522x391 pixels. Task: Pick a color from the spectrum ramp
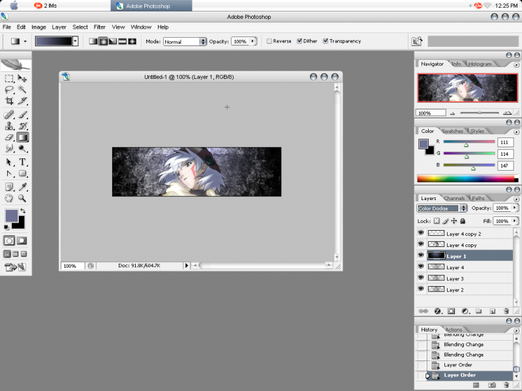pyautogui.click(x=467, y=179)
